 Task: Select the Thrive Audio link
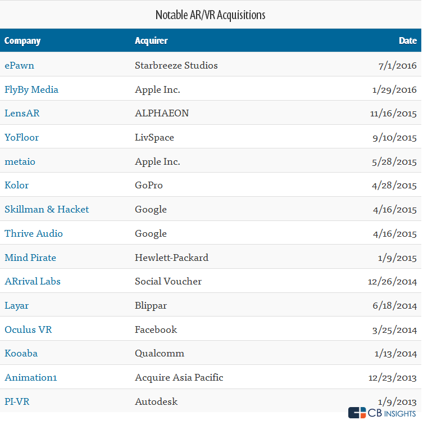[34, 233]
